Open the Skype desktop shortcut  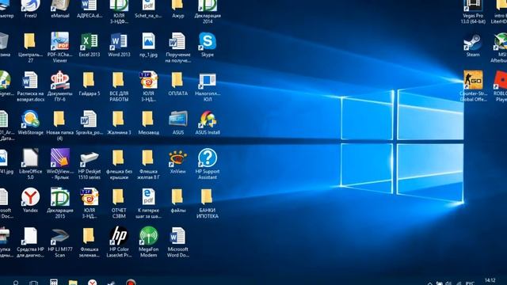click(x=208, y=44)
